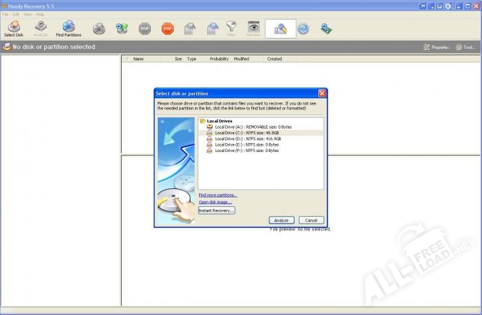Select Local Drive (C:) in the list
This screenshot has height=315, width=482.
point(247,133)
